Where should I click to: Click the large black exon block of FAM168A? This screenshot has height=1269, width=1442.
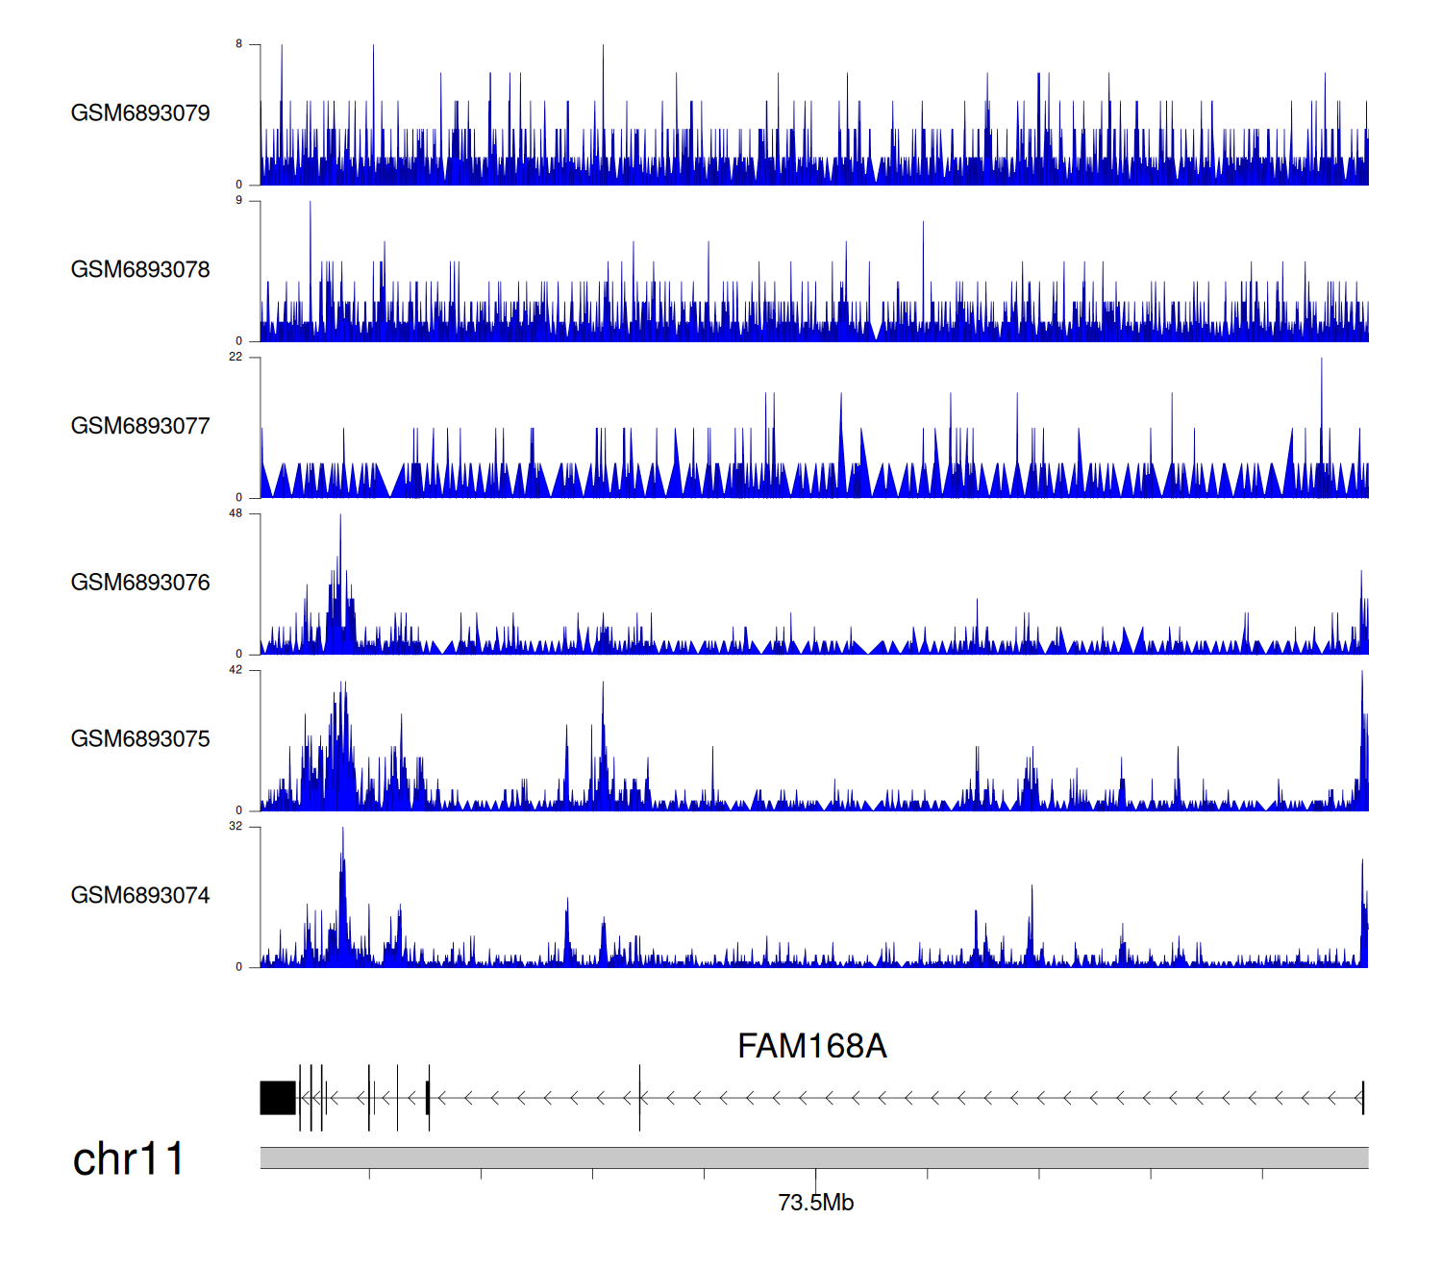[278, 1098]
